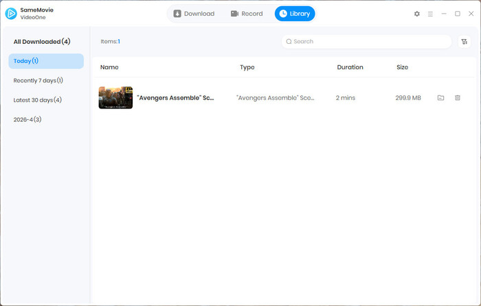This screenshot has width=481, height=306.
Task: Maximize the SameMovie window
Action: coord(458,14)
